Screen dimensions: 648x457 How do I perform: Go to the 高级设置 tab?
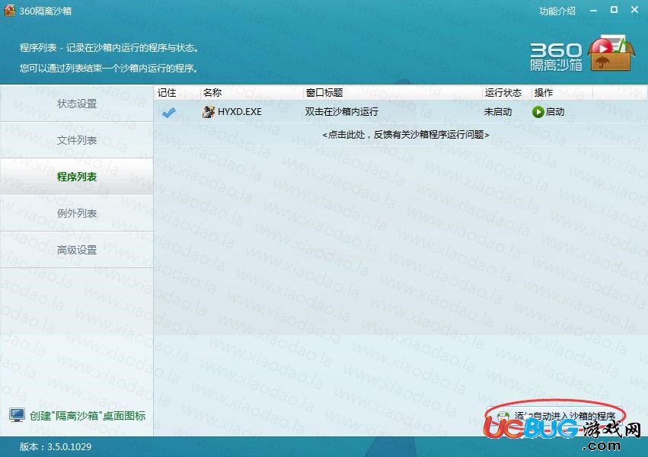click(x=76, y=250)
